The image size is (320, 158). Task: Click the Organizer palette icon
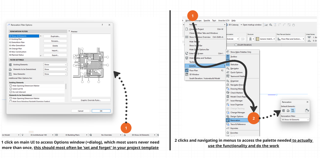coord(228,81)
